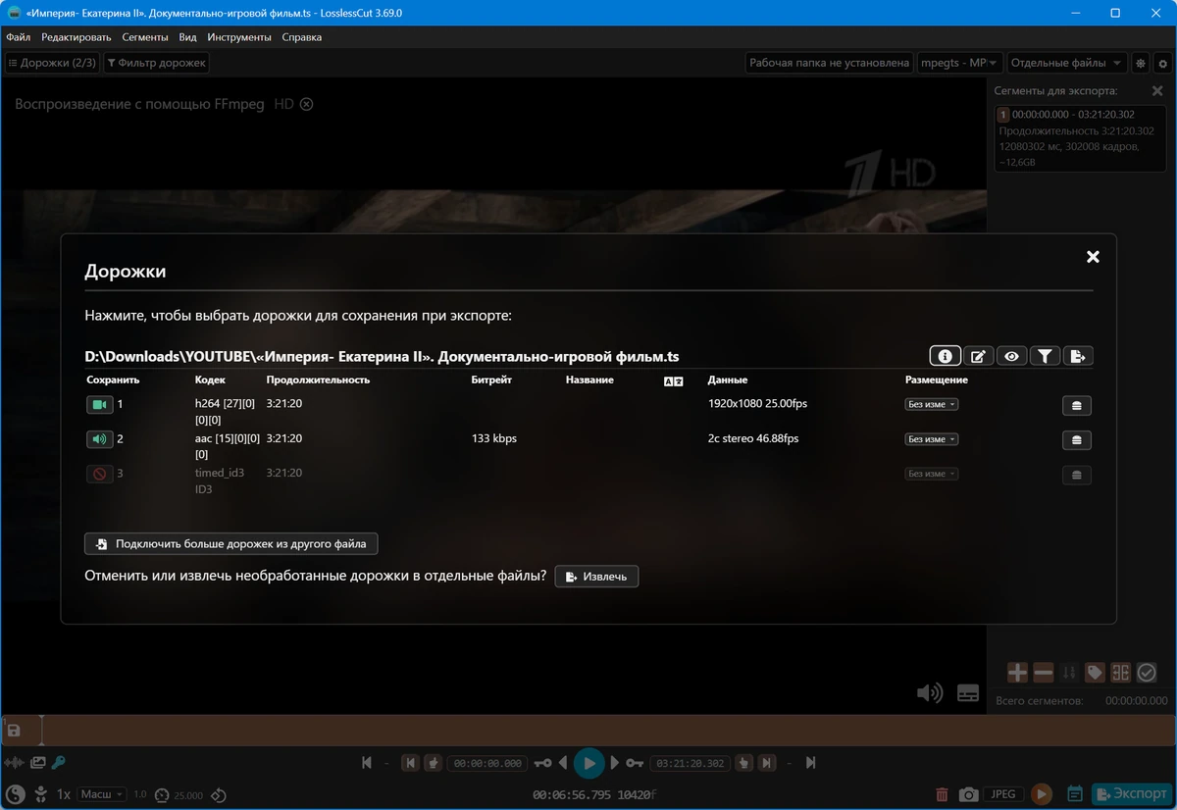Toggle thumbnails with the image icon
The width and height of the screenshot is (1177, 810).
[x=38, y=762]
